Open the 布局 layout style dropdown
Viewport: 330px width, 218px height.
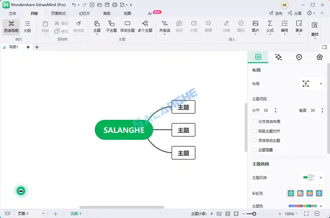(312, 84)
